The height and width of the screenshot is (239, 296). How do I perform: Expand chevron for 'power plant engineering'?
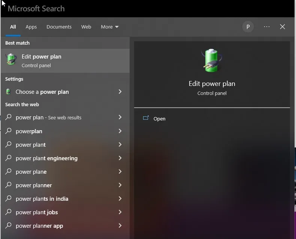[x=120, y=158]
